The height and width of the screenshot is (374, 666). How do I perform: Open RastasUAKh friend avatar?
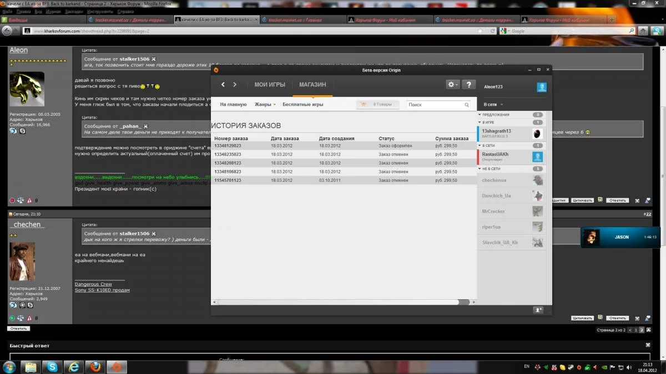(x=537, y=157)
